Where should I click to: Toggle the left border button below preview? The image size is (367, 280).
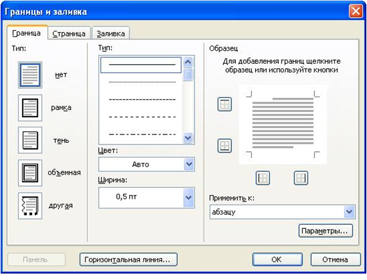pos(263,178)
